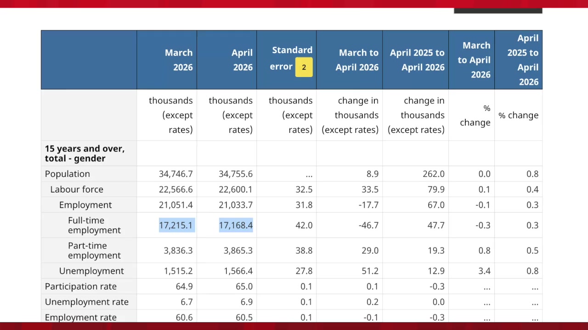Image resolution: width=588 pixels, height=330 pixels.
Task: Click the Employment rate row label
Action: coord(81,317)
